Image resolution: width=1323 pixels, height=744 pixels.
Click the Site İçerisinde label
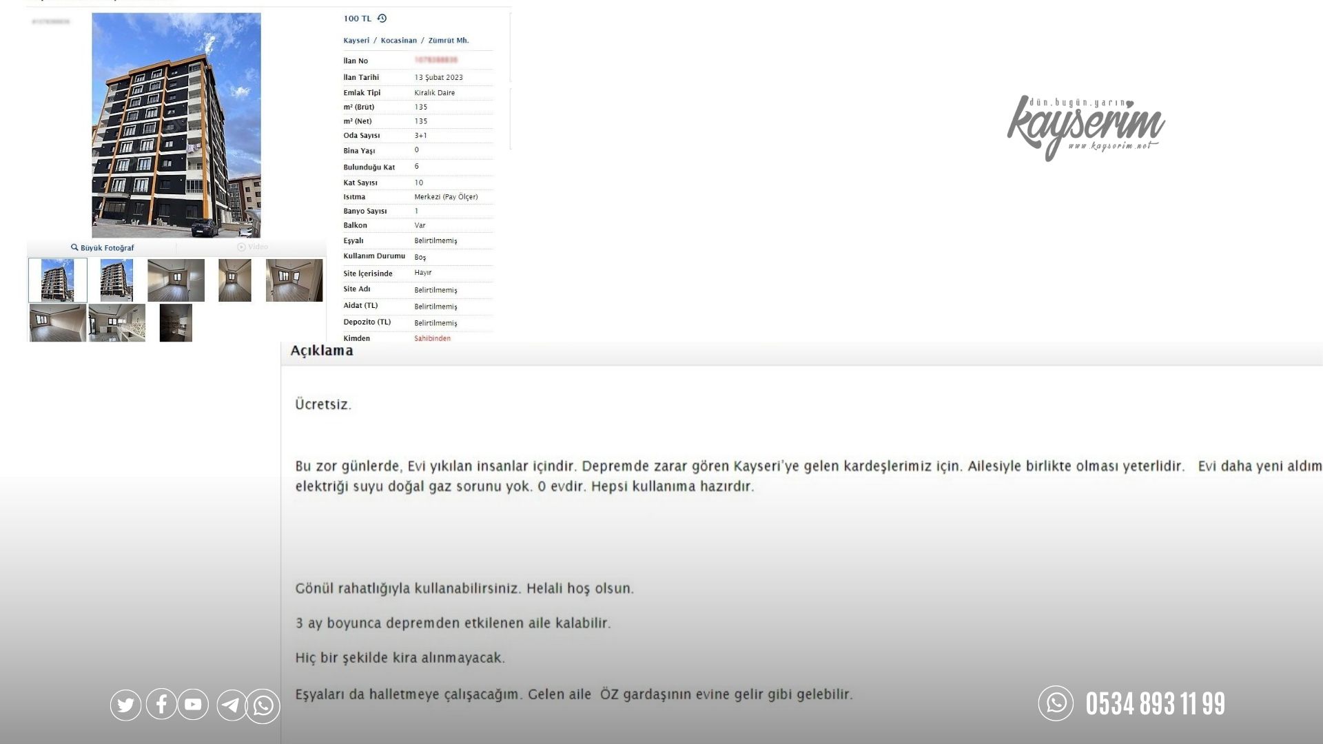[x=368, y=273]
